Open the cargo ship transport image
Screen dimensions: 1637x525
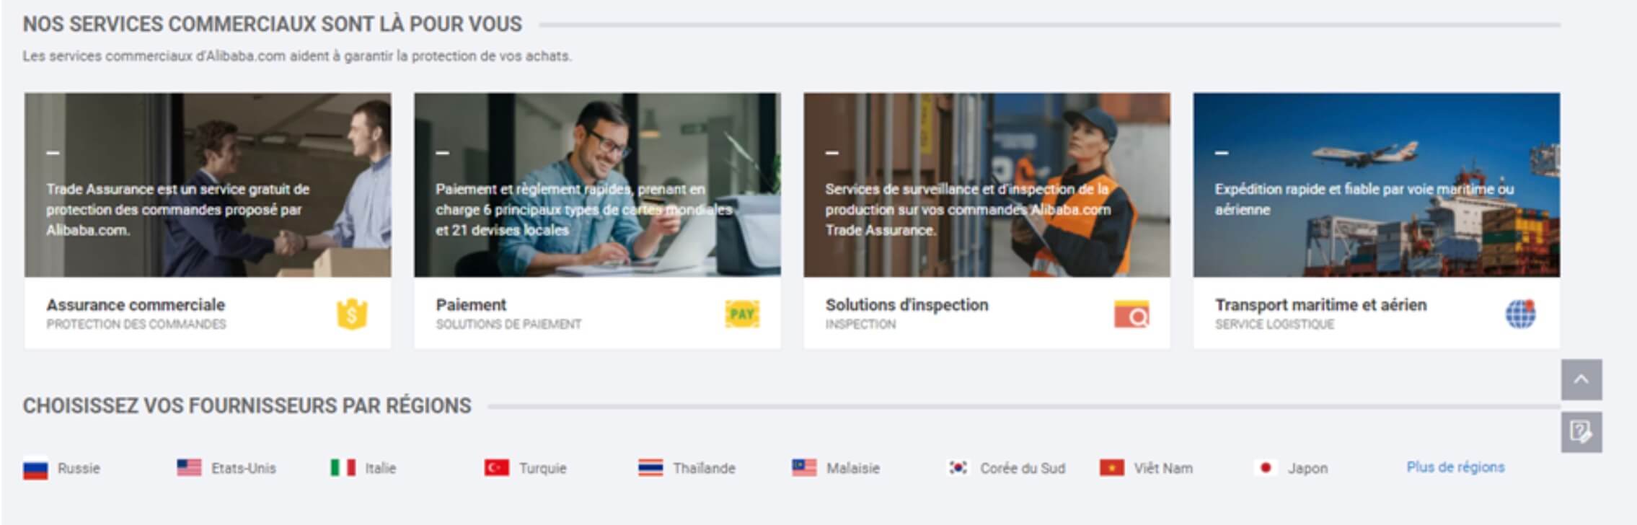(x=1377, y=185)
